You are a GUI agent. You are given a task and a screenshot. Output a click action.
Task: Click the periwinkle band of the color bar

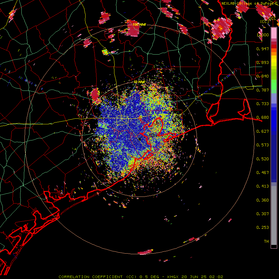[274, 98]
